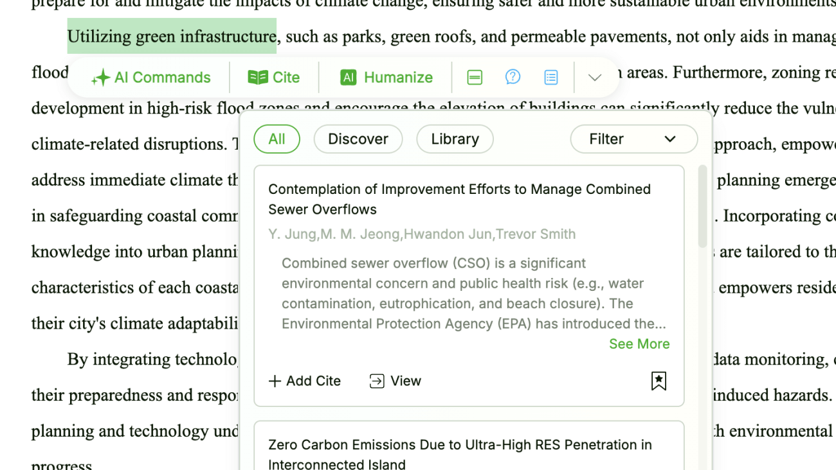
Task: Click the Humanize button label
Action: [x=398, y=78]
